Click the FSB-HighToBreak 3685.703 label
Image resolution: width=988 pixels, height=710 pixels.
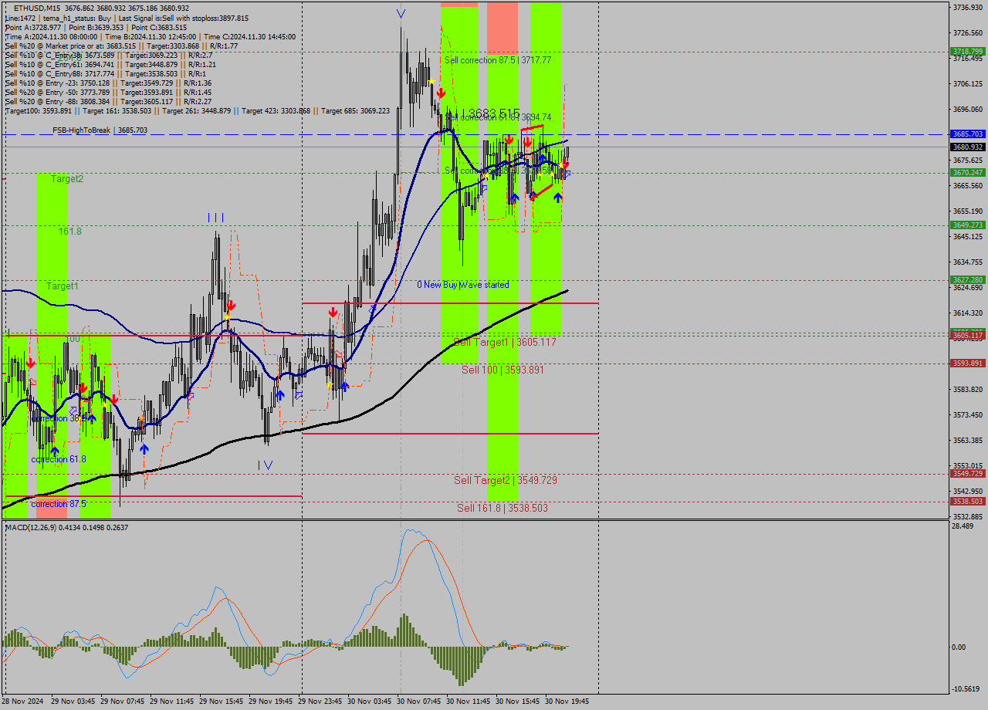[x=100, y=130]
